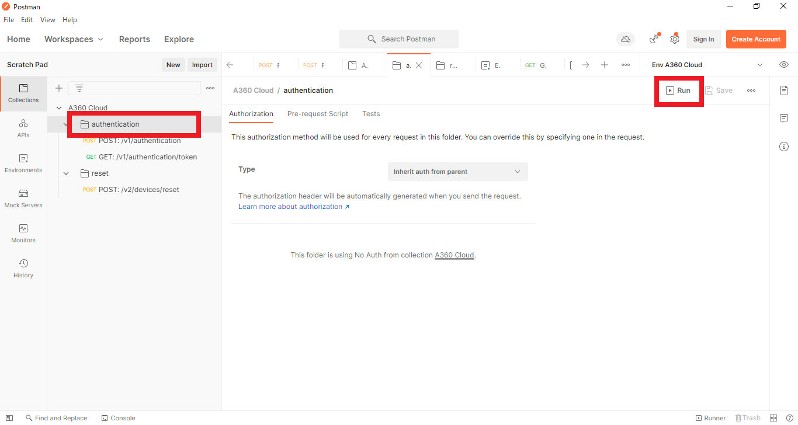The height and width of the screenshot is (425, 798).
Task: Open folder view more actions menu beside Save
Action: 751,90
